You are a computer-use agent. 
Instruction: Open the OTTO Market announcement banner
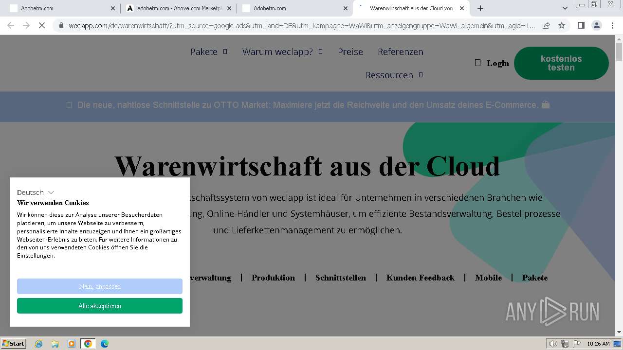(x=308, y=105)
